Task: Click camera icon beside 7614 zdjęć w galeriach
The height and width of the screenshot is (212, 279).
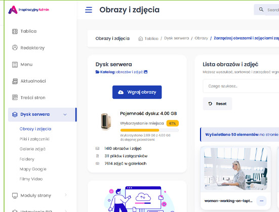Action: [x=97, y=163]
